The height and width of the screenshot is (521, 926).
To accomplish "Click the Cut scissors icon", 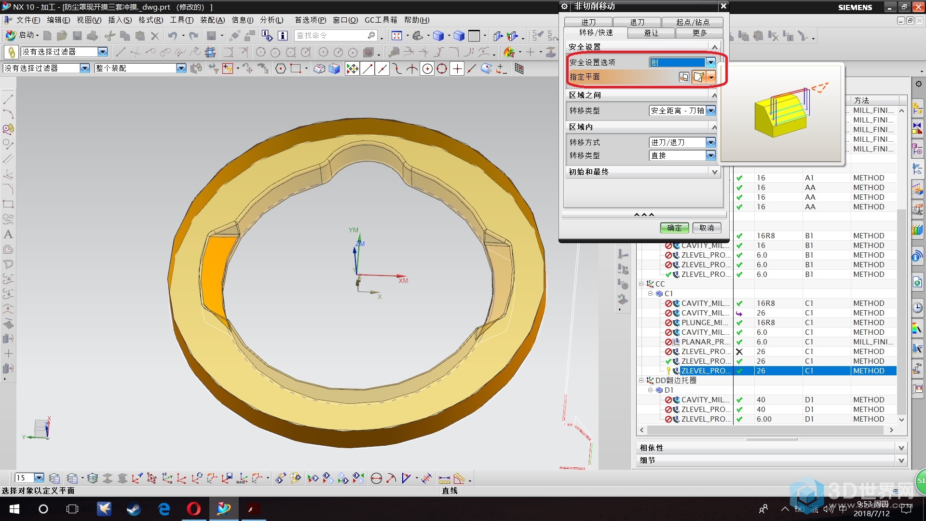I will point(110,36).
